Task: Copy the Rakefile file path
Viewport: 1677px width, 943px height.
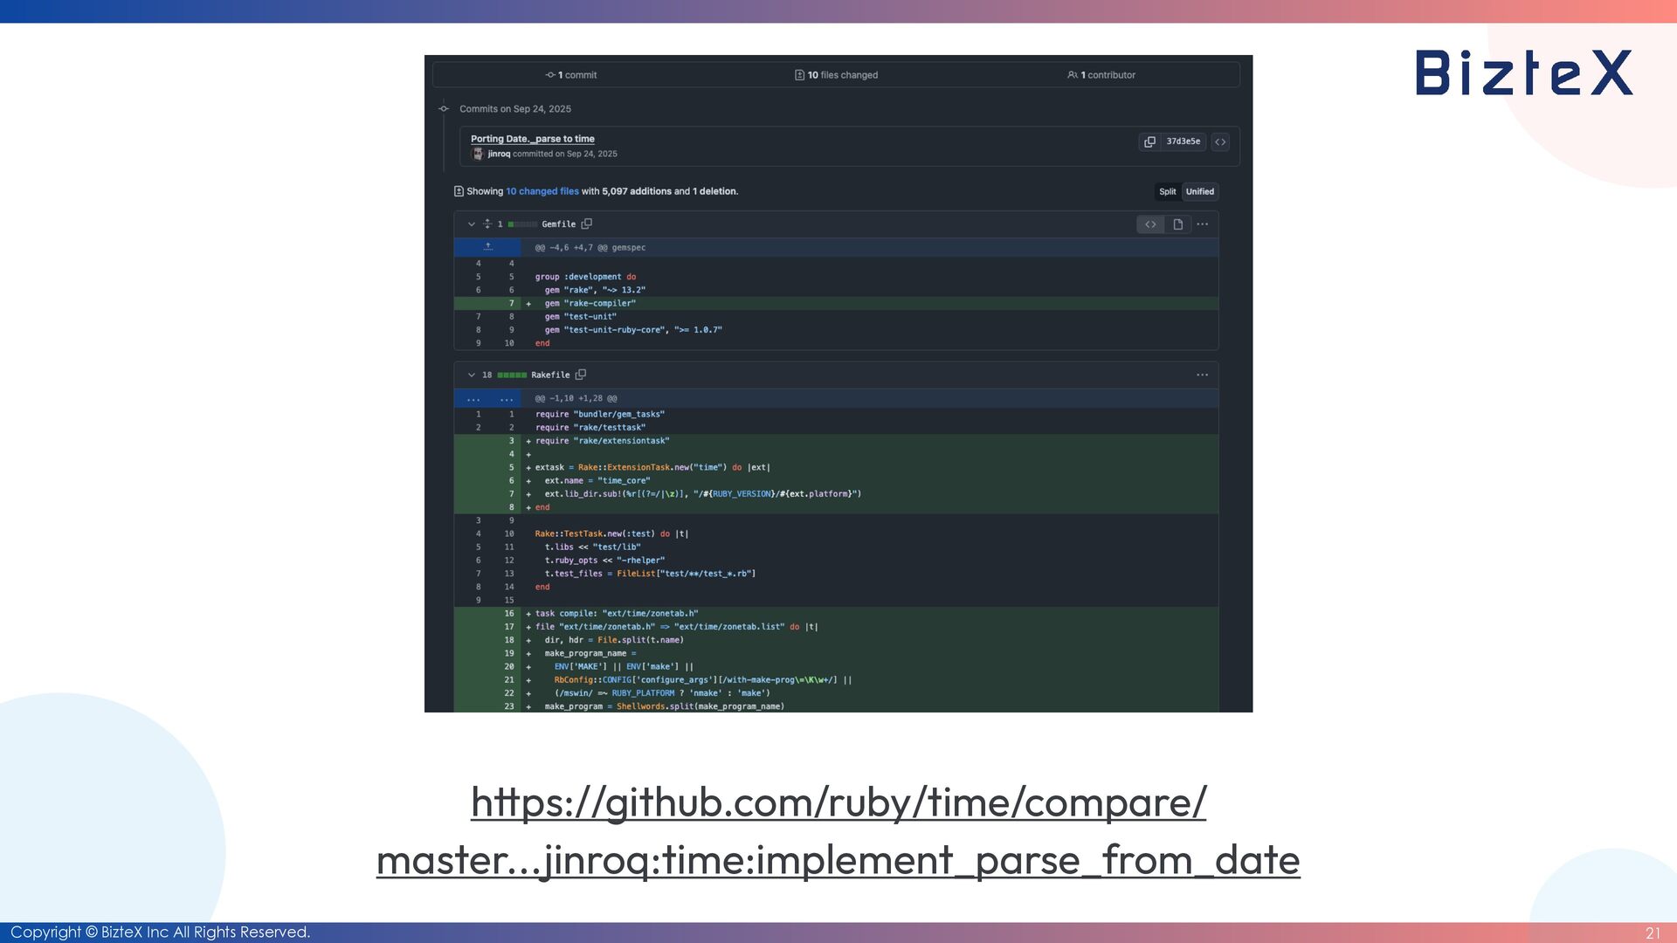Action: coord(581,375)
